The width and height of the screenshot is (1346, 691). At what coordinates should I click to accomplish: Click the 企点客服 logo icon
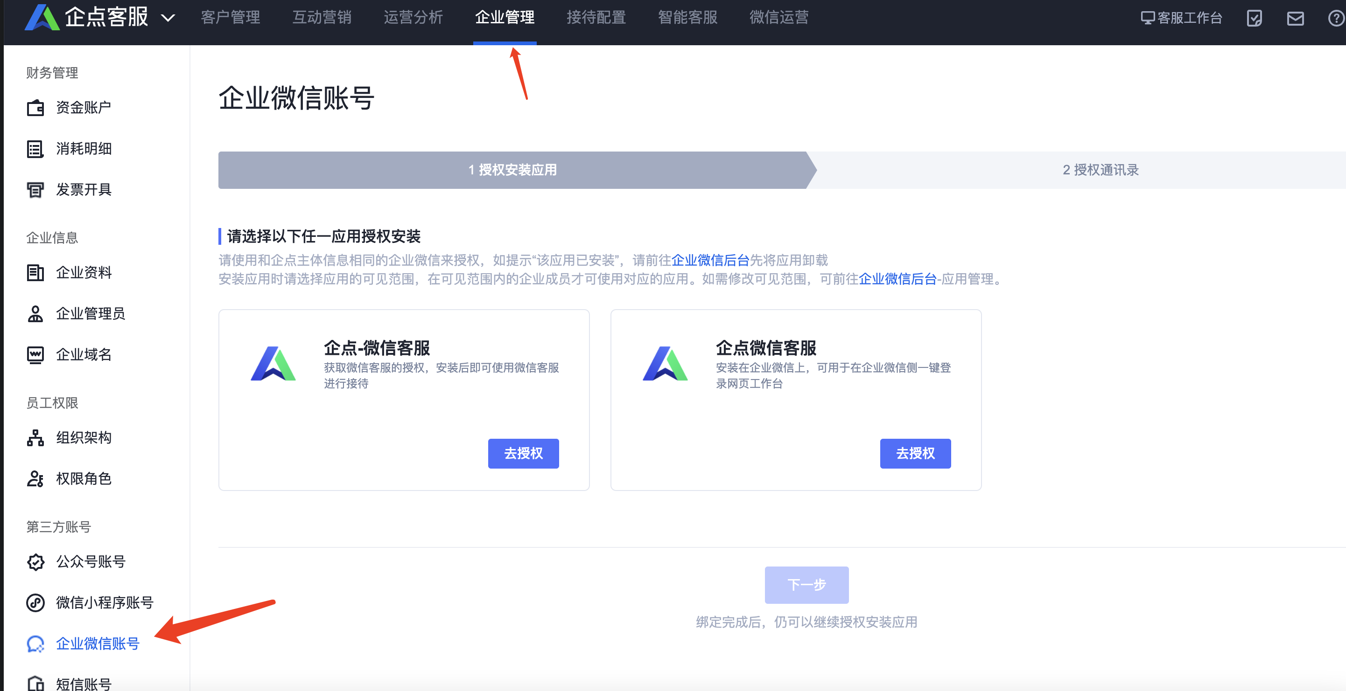(42, 17)
